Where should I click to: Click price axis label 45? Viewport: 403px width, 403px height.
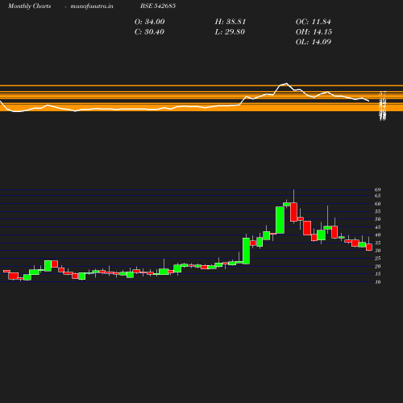[x=377, y=227]
